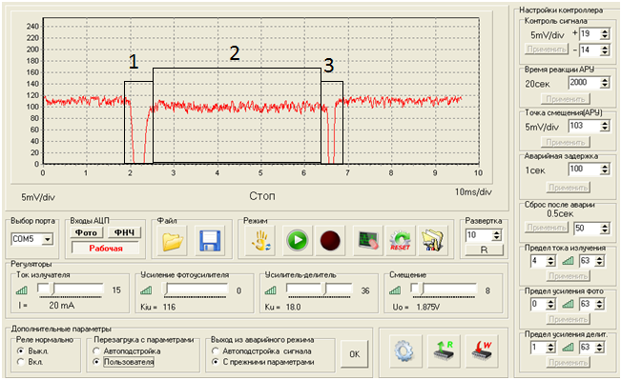This screenshot has height=380, width=621.
Task: Write parameters to chip (W icon)
Action: (x=482, y=351)
